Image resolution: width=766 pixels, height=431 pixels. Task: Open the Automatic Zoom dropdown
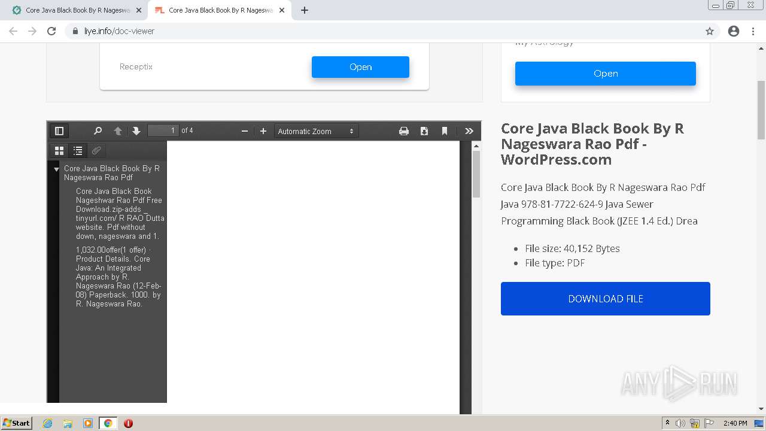[x=316, y=131]
